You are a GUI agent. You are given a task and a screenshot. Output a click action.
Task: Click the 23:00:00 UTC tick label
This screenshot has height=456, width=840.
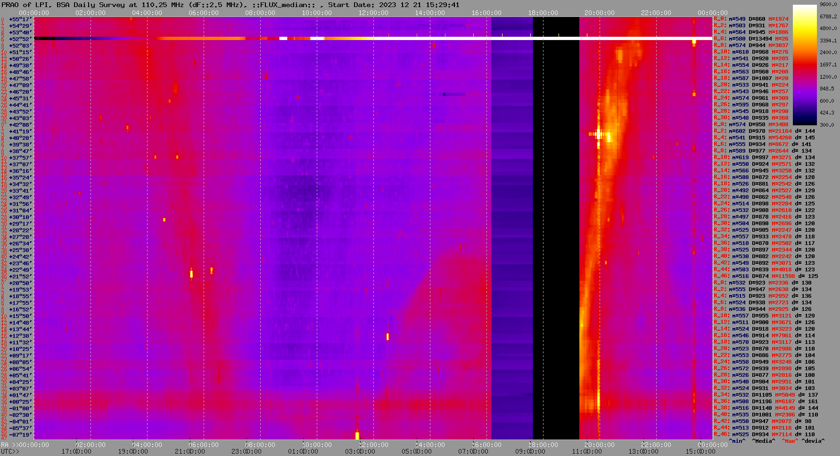pos(246,451)
